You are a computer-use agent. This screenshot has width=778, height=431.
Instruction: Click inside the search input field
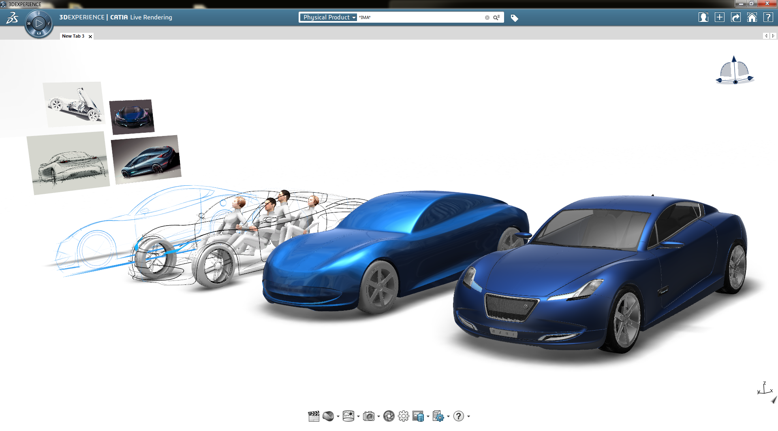pyautogui.click(x=421, y=17)
